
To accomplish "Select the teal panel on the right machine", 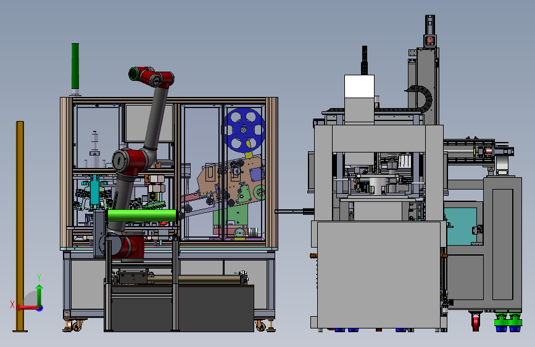I will click(460, 226).
